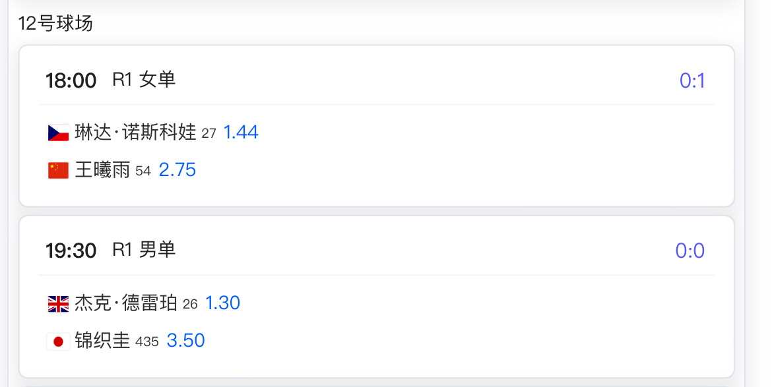
Task: Select odds 1.44 for Nosková
Action: [241, 133]
